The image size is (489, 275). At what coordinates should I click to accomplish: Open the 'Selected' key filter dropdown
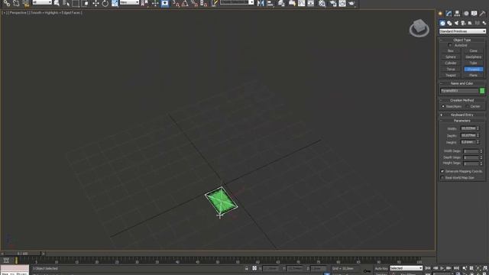406,268
